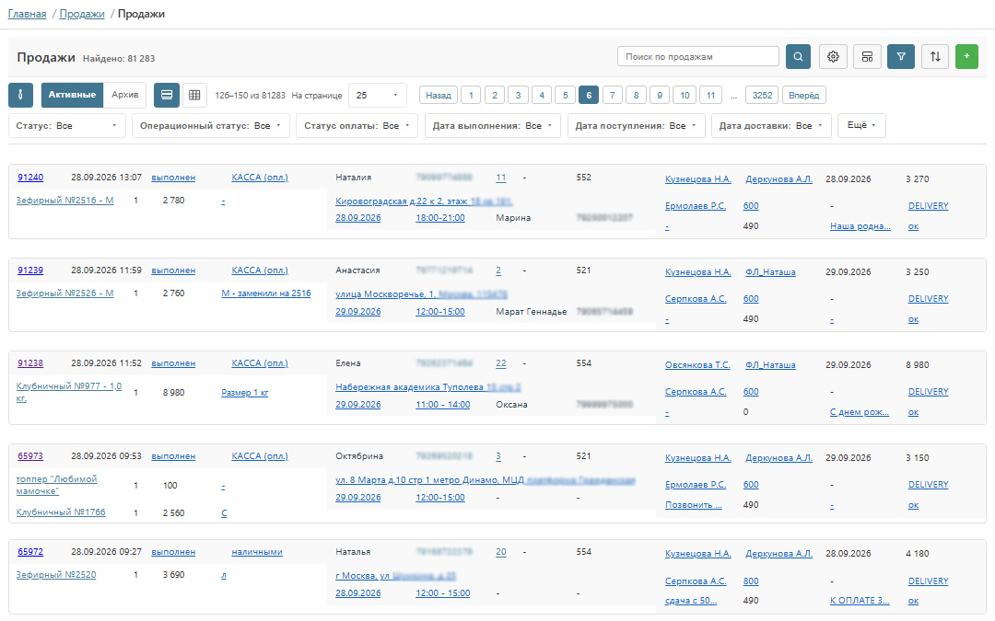The height and width of the screenshot is (621, 995).
Task: Open sorting with the up-down arrows icon
Action: (x=935, y=56)
